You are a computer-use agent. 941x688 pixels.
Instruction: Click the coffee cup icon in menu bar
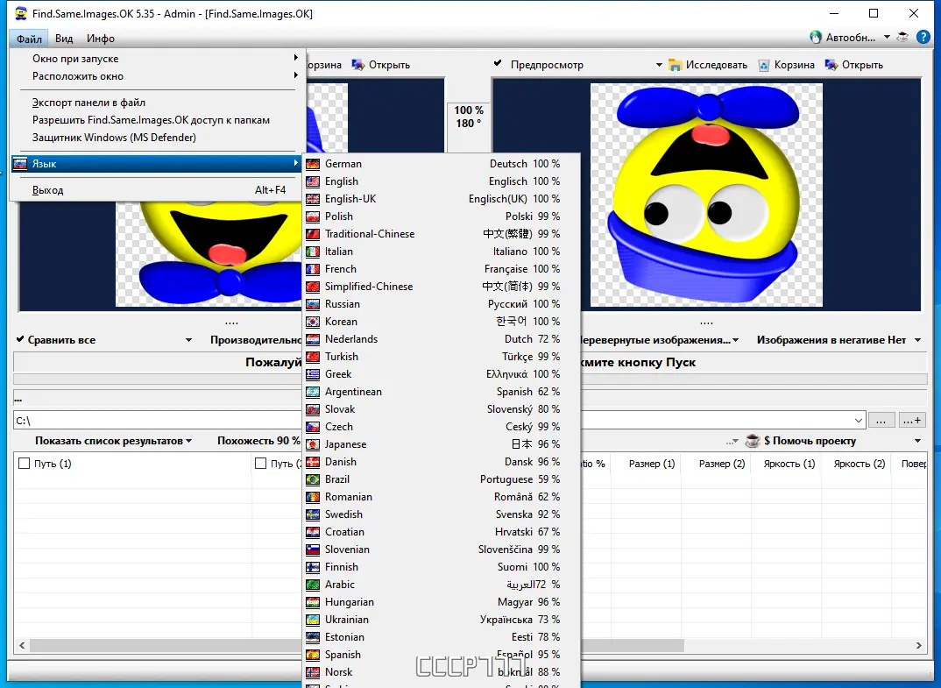902,37
